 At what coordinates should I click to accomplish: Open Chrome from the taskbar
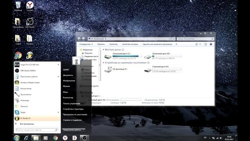pos(55,138)
